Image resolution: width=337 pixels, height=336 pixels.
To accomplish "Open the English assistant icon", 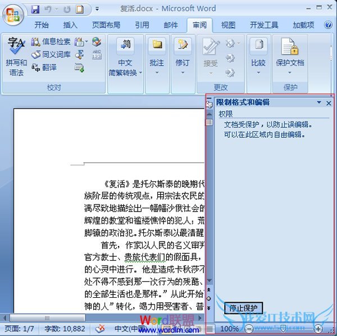I will [x=80, y=55].
